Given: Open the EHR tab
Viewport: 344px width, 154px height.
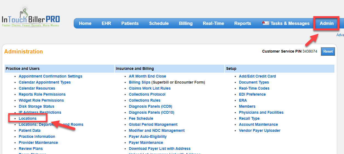Looking at the screenshot, I should click(106, 23).
